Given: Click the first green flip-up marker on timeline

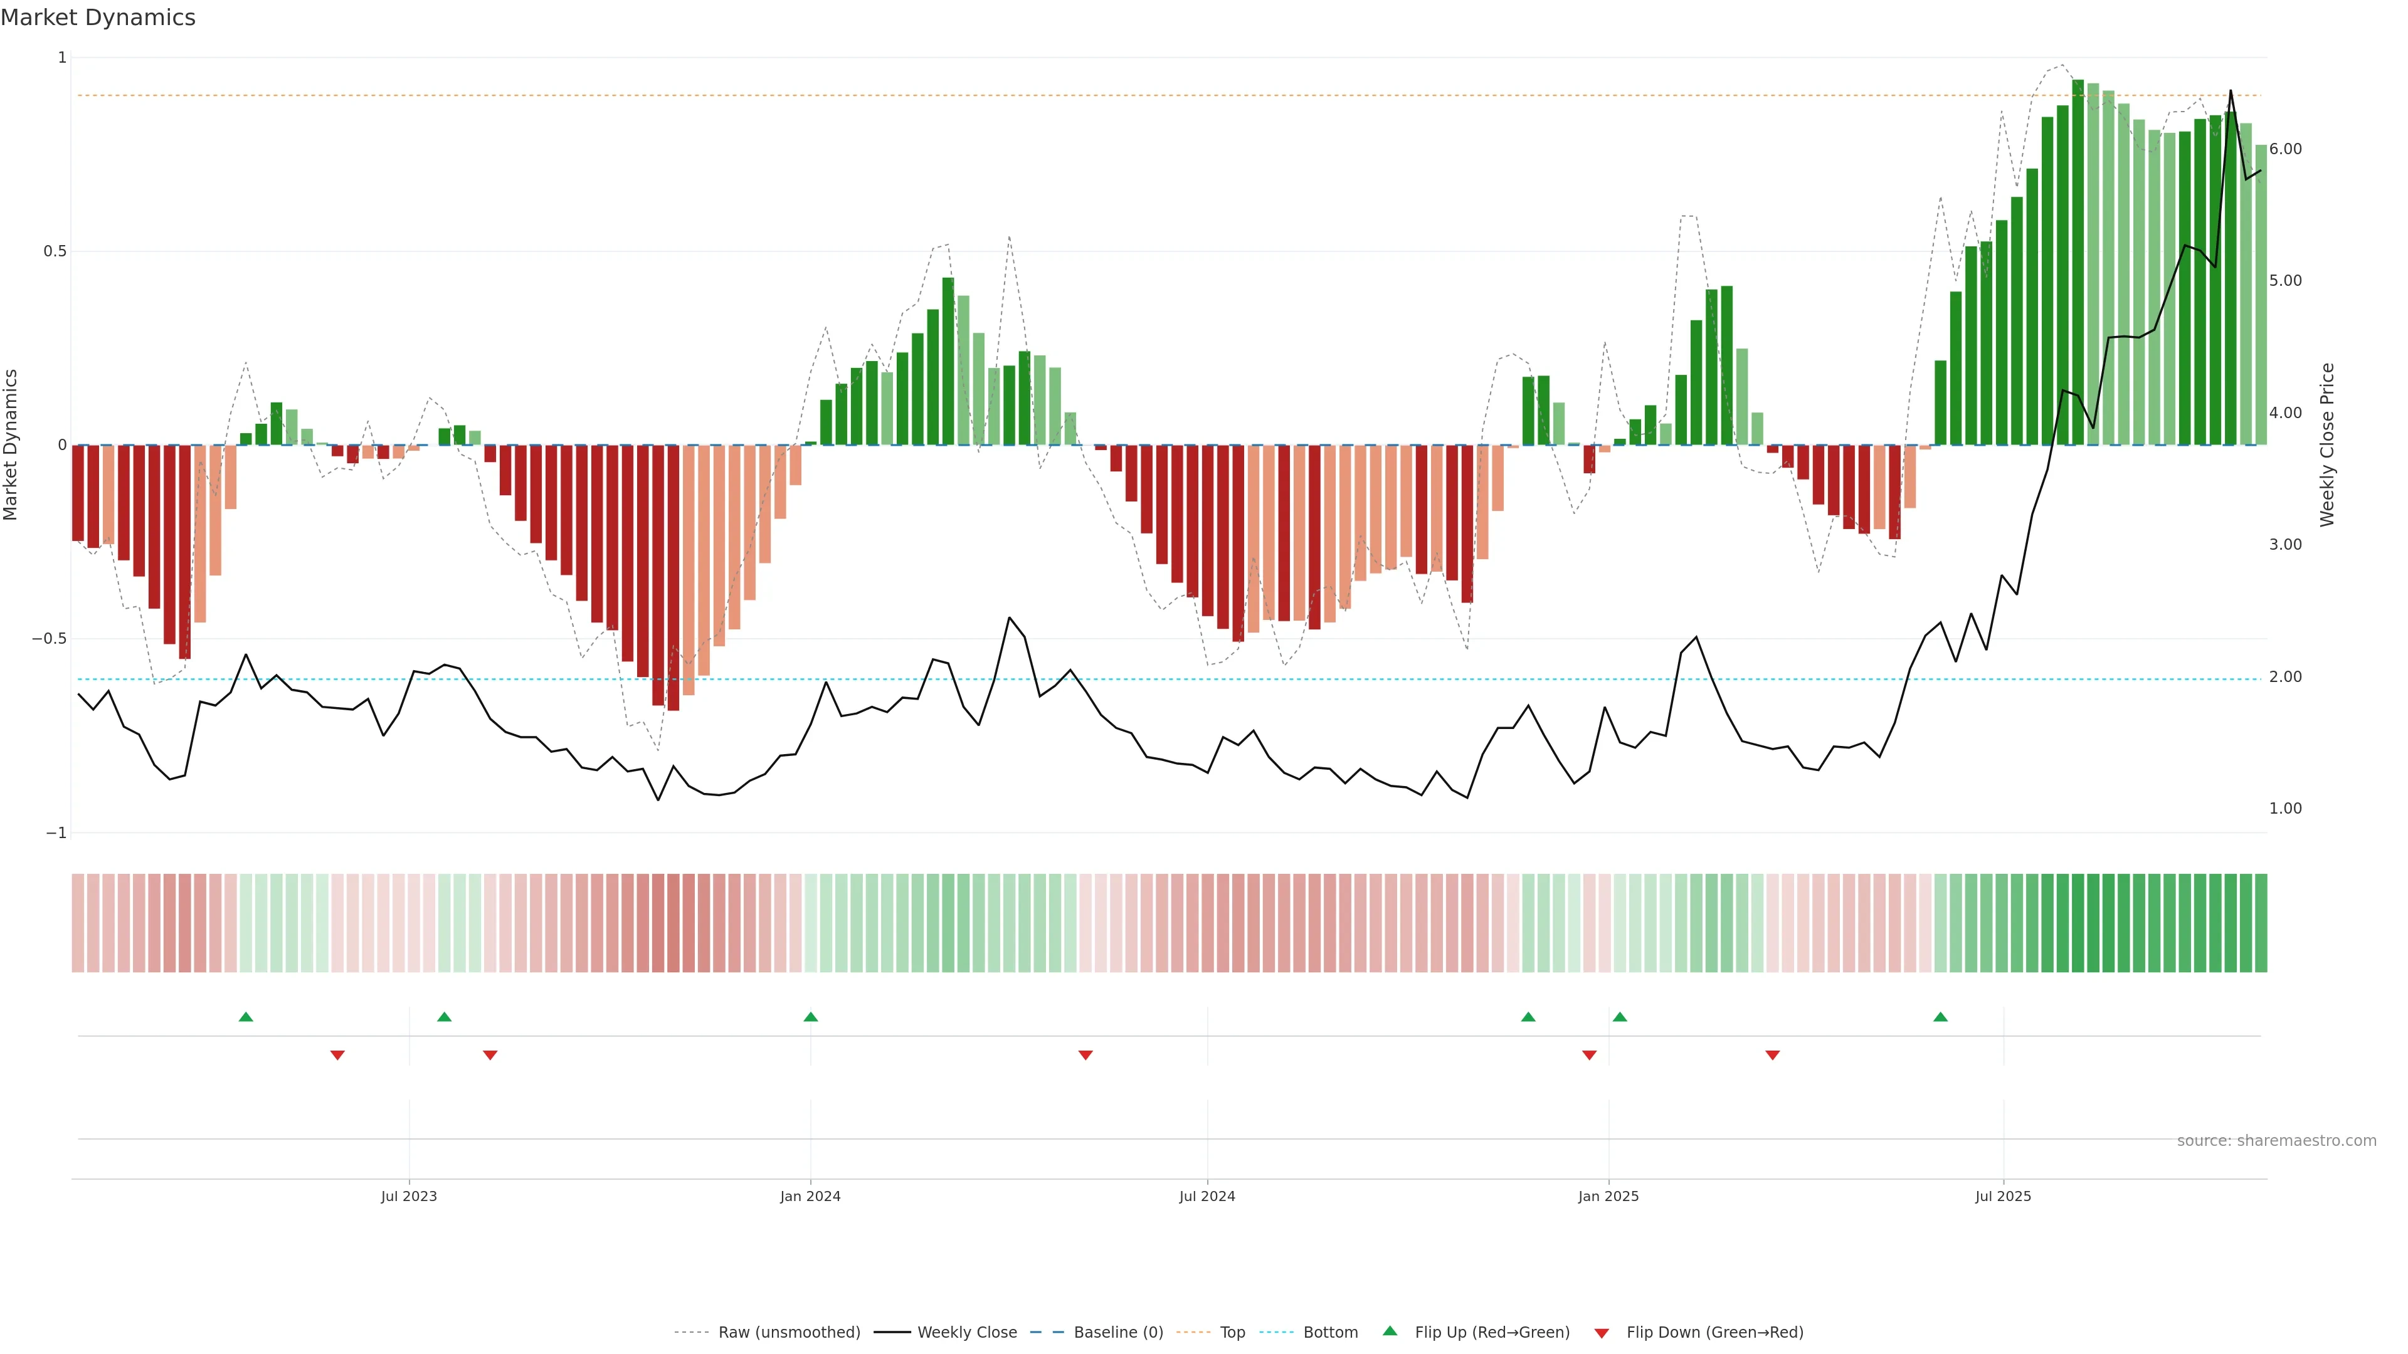Looking at the screenshot, I should (x=246, y=1017).
